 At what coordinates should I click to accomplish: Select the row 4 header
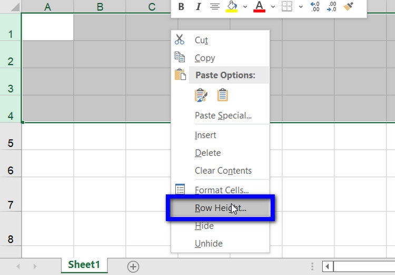click(x=11, y=109)
